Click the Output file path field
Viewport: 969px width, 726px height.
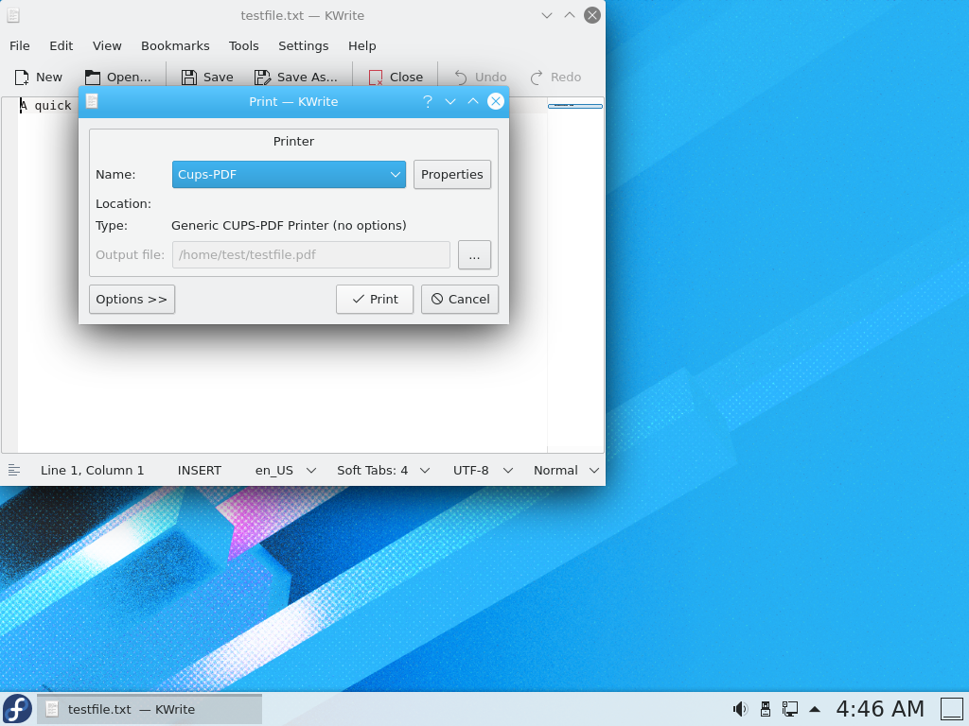click(x=310, y=255)
